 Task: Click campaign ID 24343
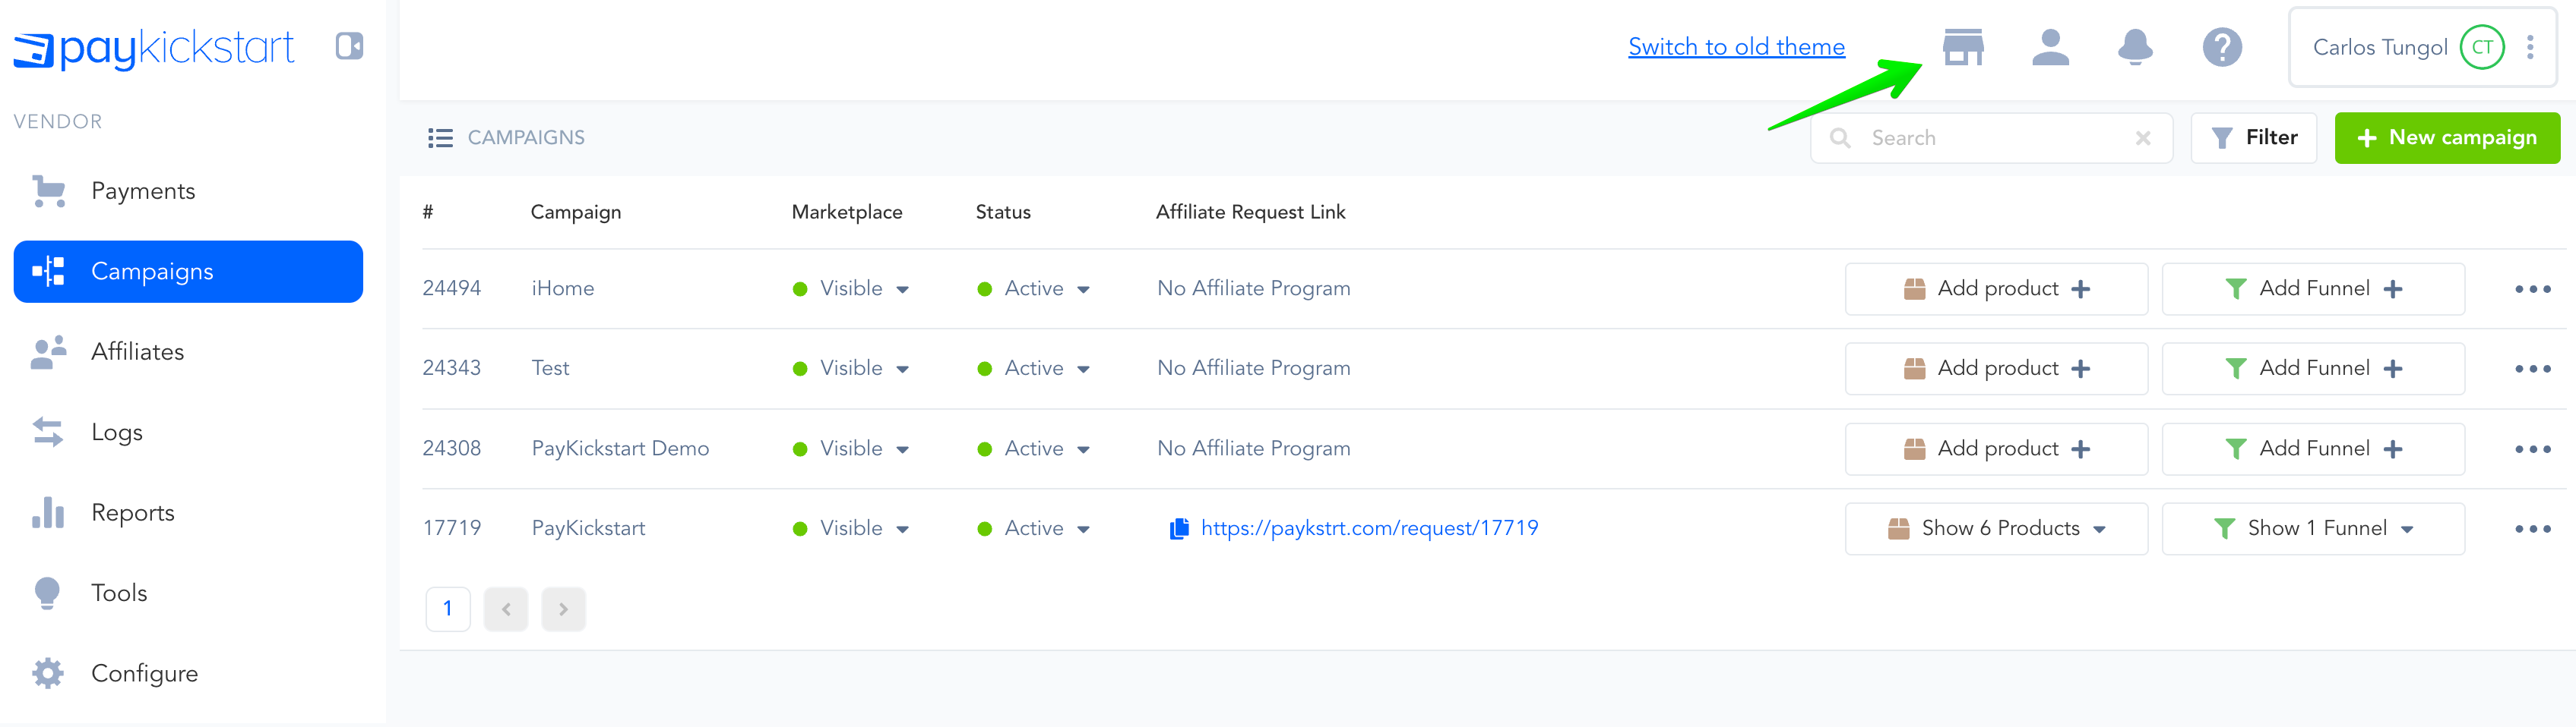pos(452,369)
